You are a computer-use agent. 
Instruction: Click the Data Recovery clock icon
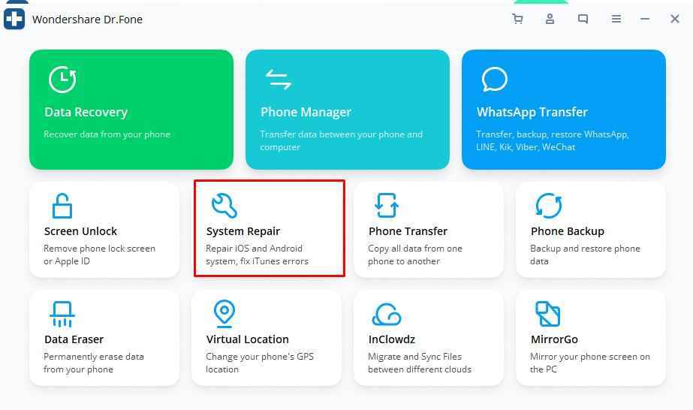pyautogui.click(x=62, y=80)
